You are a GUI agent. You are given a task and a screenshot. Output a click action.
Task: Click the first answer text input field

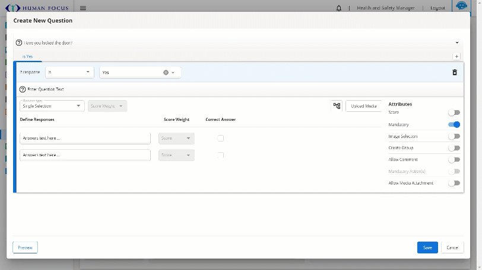tap(85, 138)
